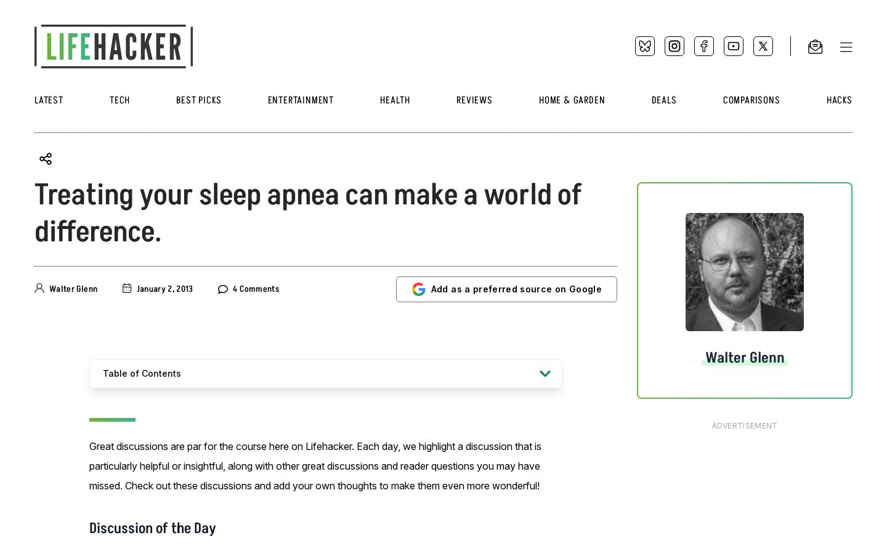Visit the Facebook page icon
The height and width of the screenshot is (554, 887).
coord(704,46)
